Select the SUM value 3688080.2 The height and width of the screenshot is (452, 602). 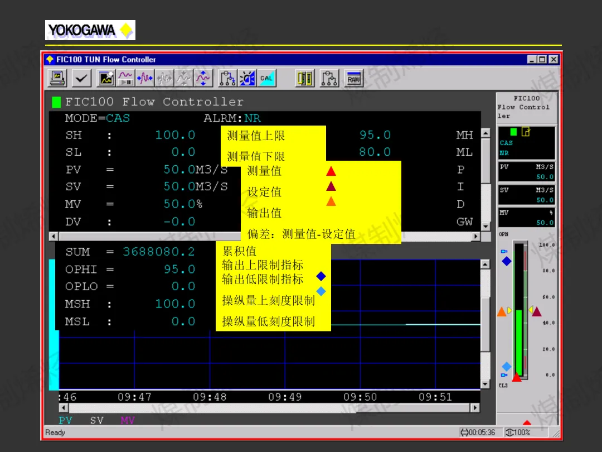pos(158,252)
